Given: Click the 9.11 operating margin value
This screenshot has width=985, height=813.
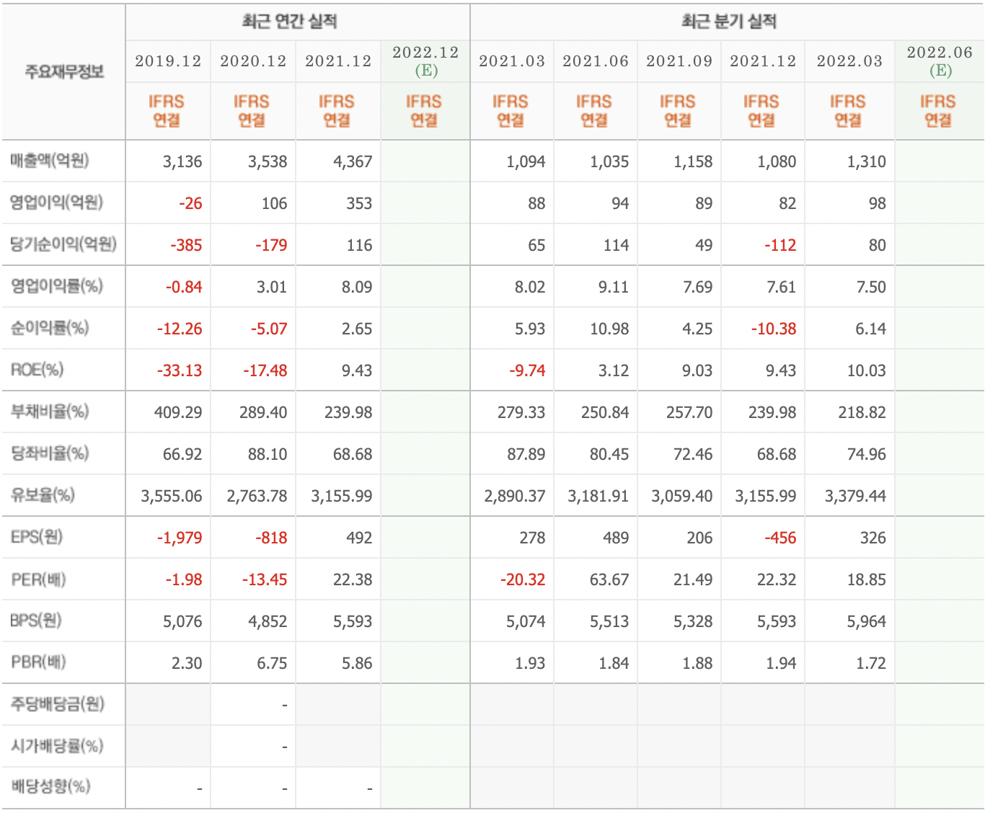Looking at the screenshot, I should coord(614,287).
